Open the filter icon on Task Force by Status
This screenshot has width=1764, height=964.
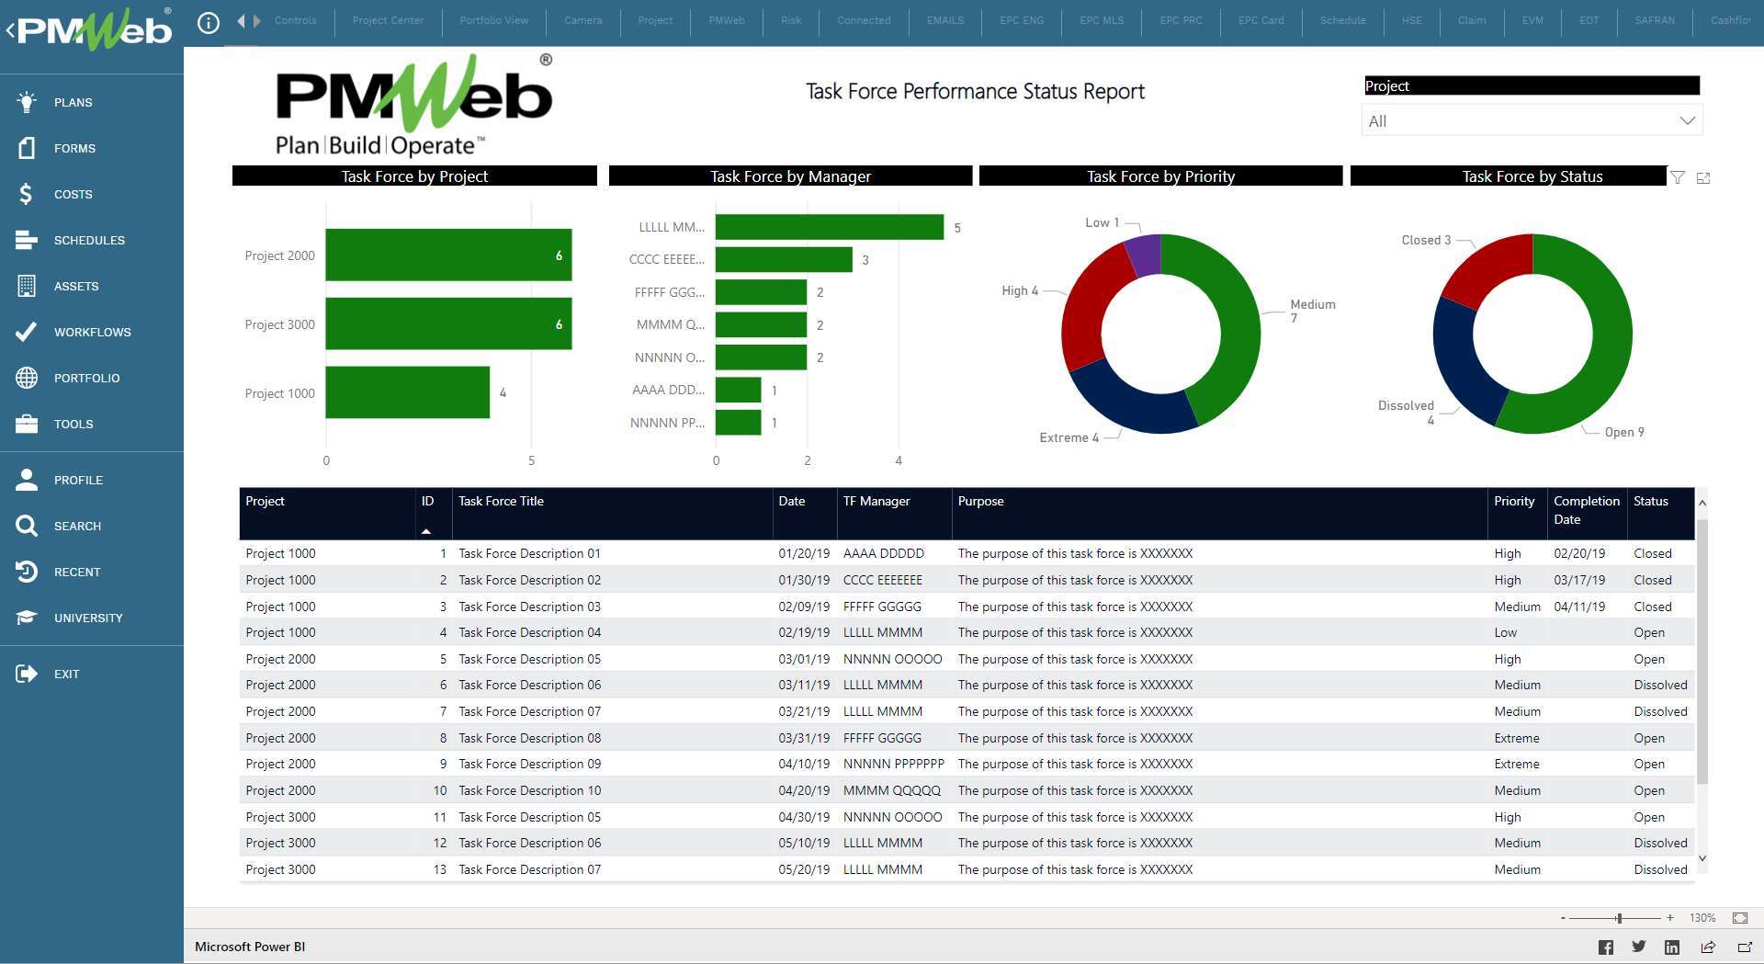[1679, 177]
